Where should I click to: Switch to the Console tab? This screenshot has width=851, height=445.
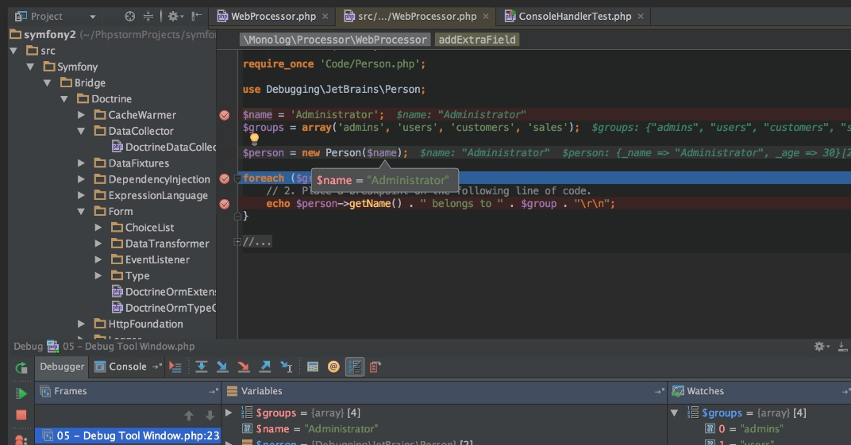121,366
